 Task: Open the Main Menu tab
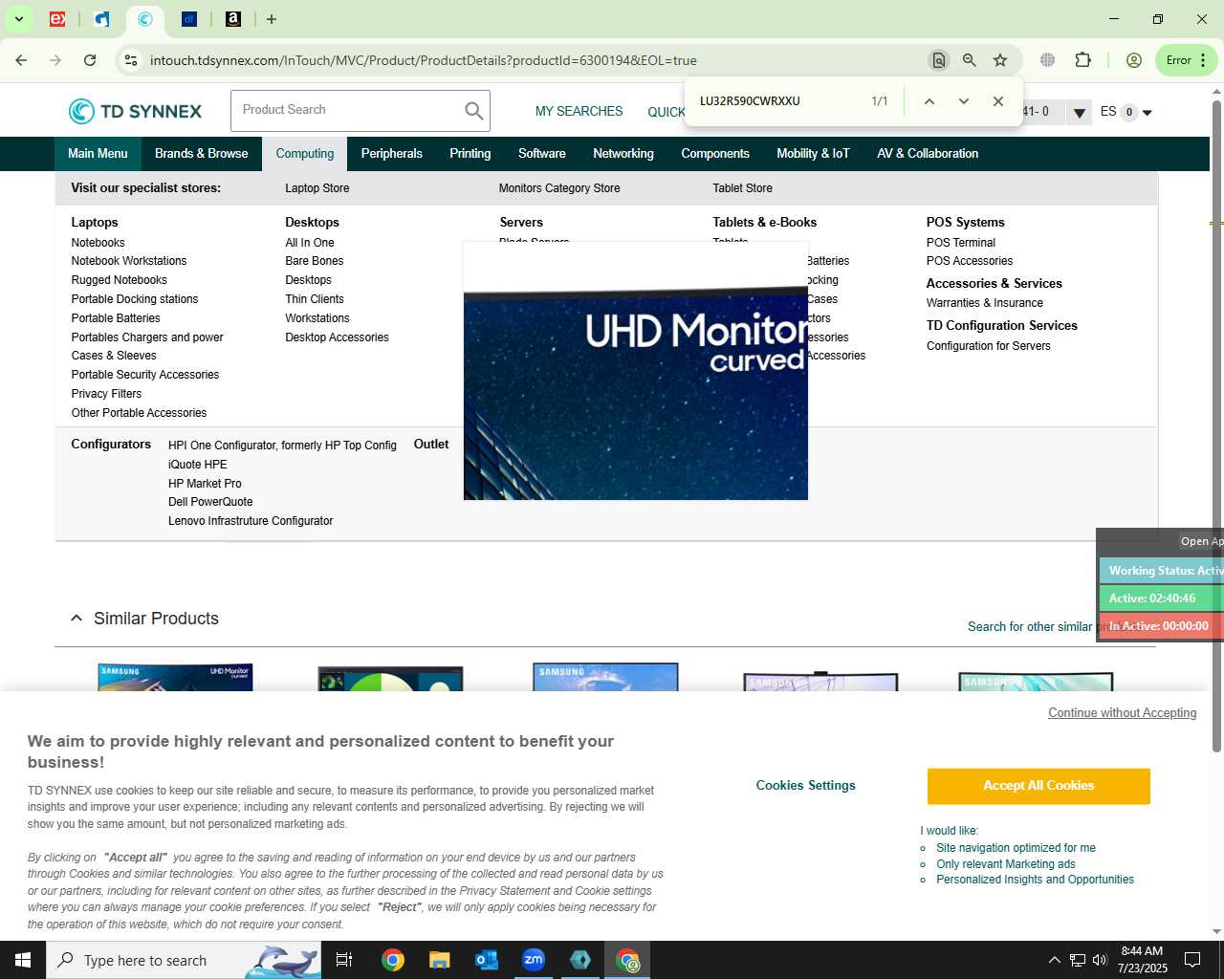[x=98, y=154]
